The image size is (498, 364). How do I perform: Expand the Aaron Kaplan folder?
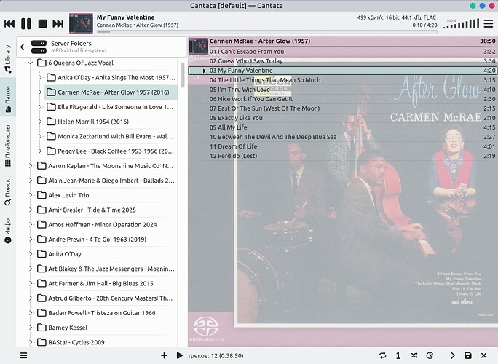tap(31, 166)
